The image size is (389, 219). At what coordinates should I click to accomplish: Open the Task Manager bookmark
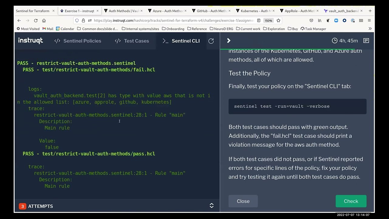313,29
